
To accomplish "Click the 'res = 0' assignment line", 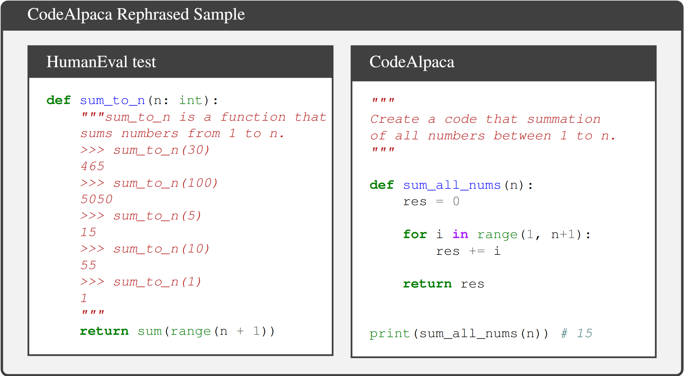I will tap(431, 202).
